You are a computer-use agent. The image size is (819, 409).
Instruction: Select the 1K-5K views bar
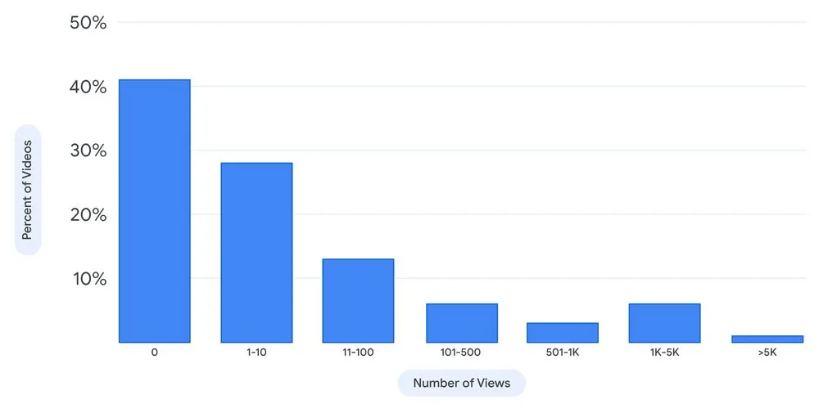[x=664, y=322]
